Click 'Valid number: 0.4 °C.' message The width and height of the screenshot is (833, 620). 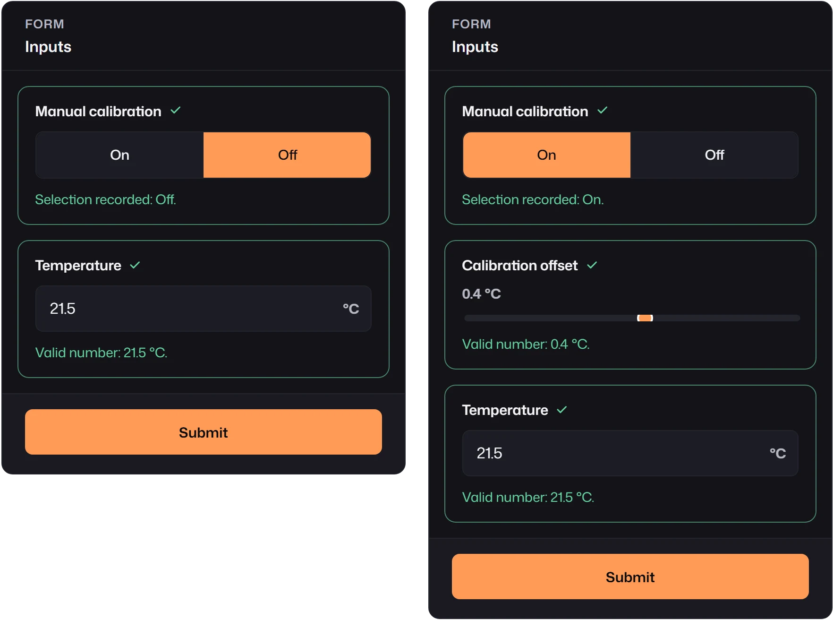point(526,344)
